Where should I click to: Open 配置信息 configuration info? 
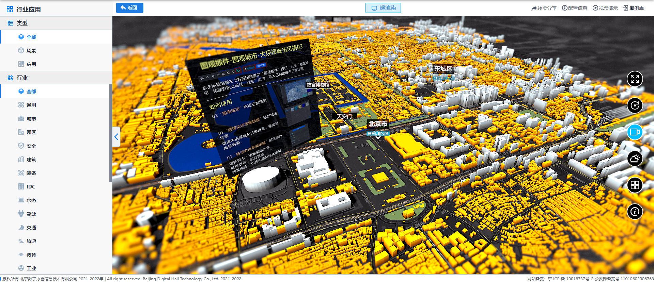click(574, 8)
